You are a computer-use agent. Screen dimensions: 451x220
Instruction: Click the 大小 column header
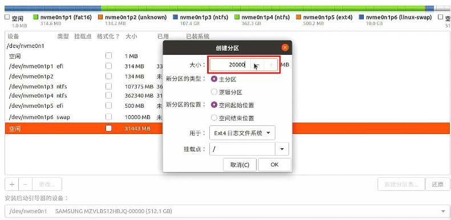[x=131, y=36]
